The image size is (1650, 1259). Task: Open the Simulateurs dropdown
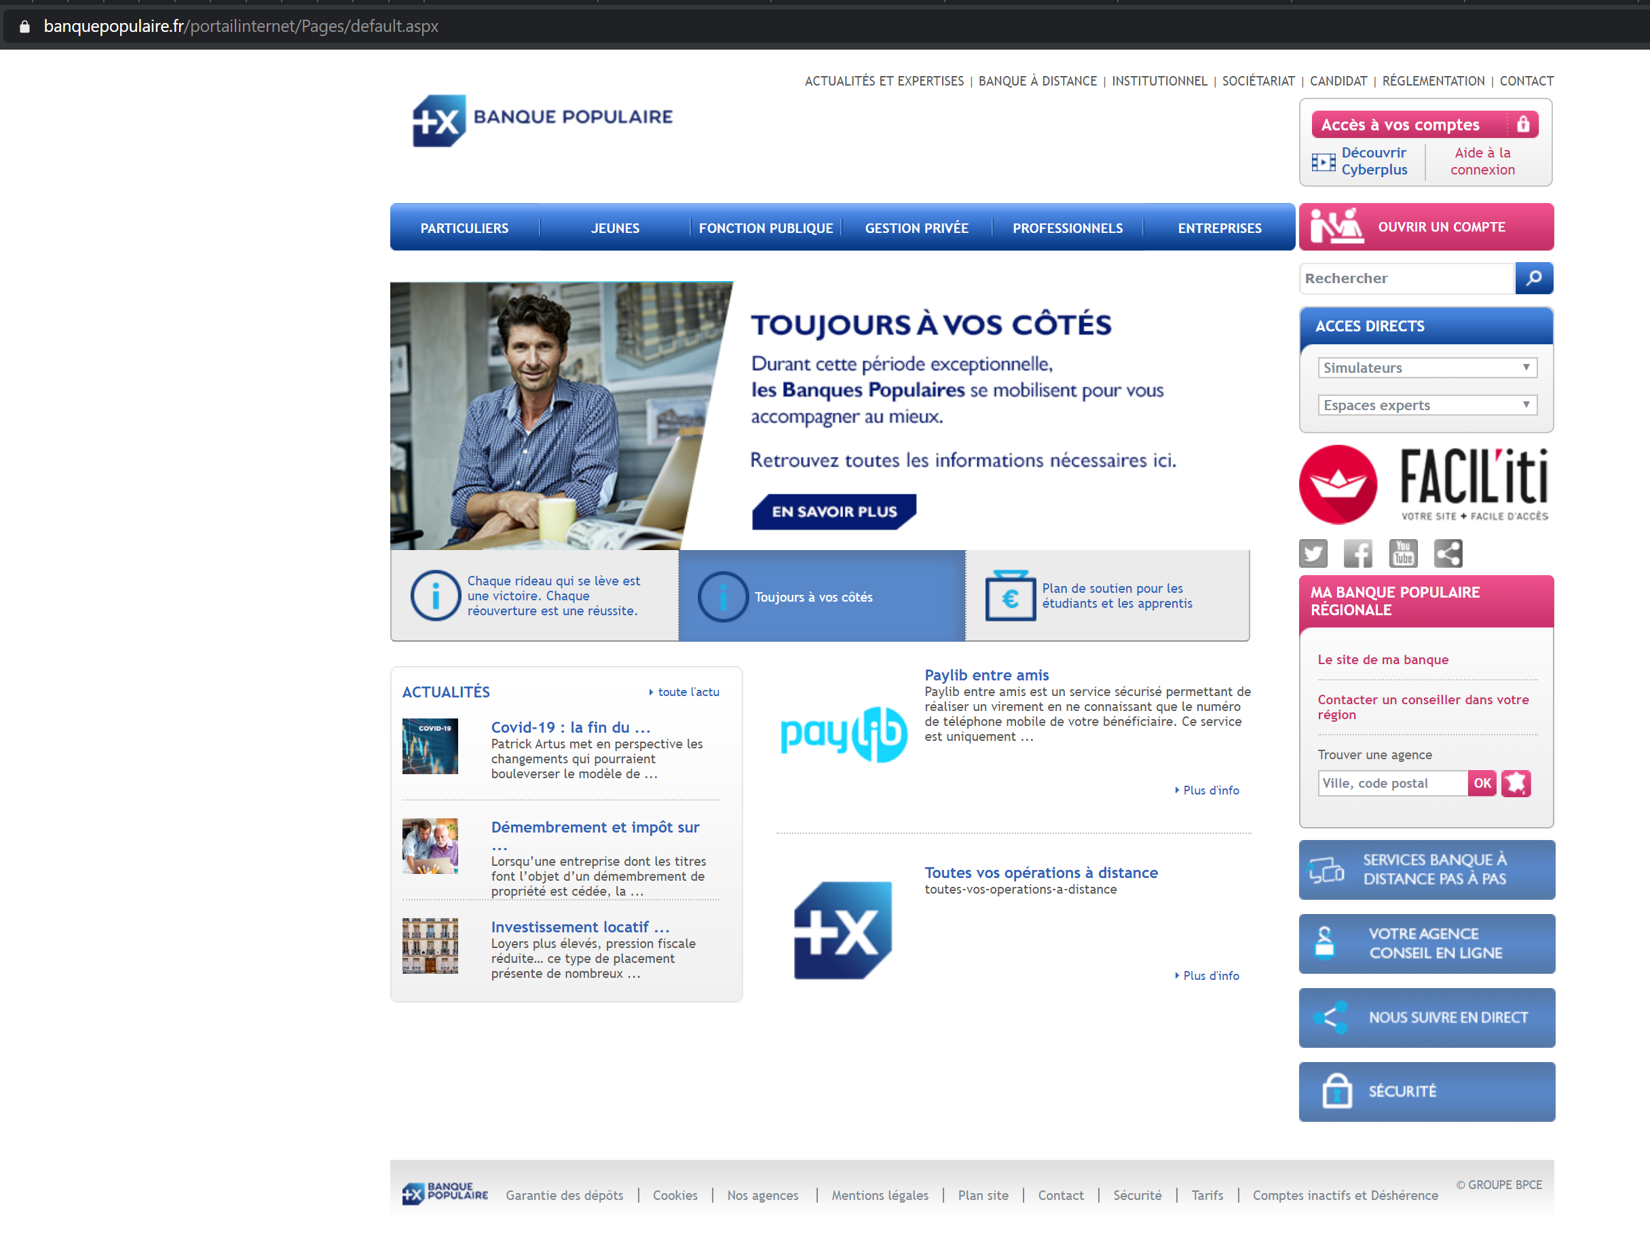[x=1425, y=367]
